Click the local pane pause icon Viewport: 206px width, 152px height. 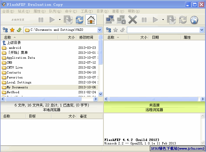coord(41,20)
